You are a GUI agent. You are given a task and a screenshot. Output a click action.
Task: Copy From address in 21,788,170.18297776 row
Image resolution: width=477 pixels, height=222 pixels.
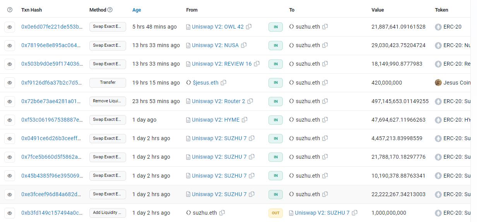point(251,157)
